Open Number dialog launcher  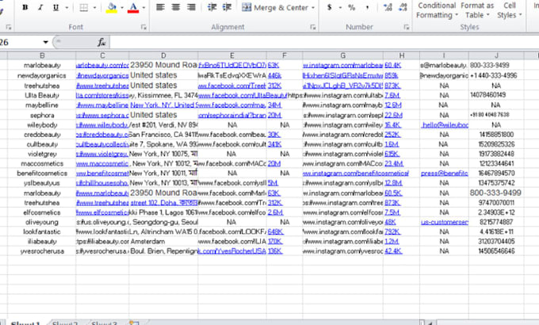point(407,27)
